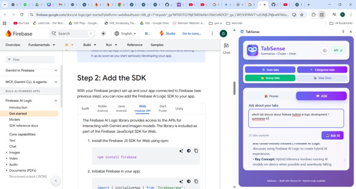This screenshot has height=189, width=356.
Task: Click the View Docs button
Action: pyautogui.click(x=322, y=78)
